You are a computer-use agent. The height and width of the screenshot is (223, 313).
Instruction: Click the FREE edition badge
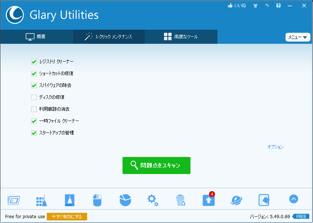click(301, 216)
